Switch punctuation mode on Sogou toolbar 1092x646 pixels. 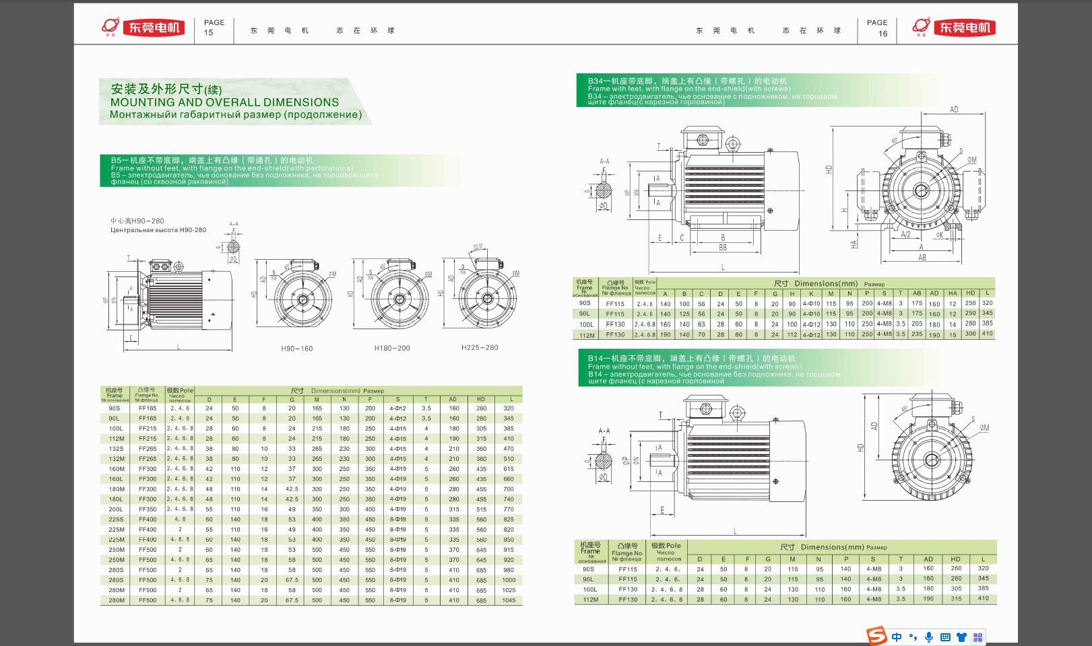point(913,637)
